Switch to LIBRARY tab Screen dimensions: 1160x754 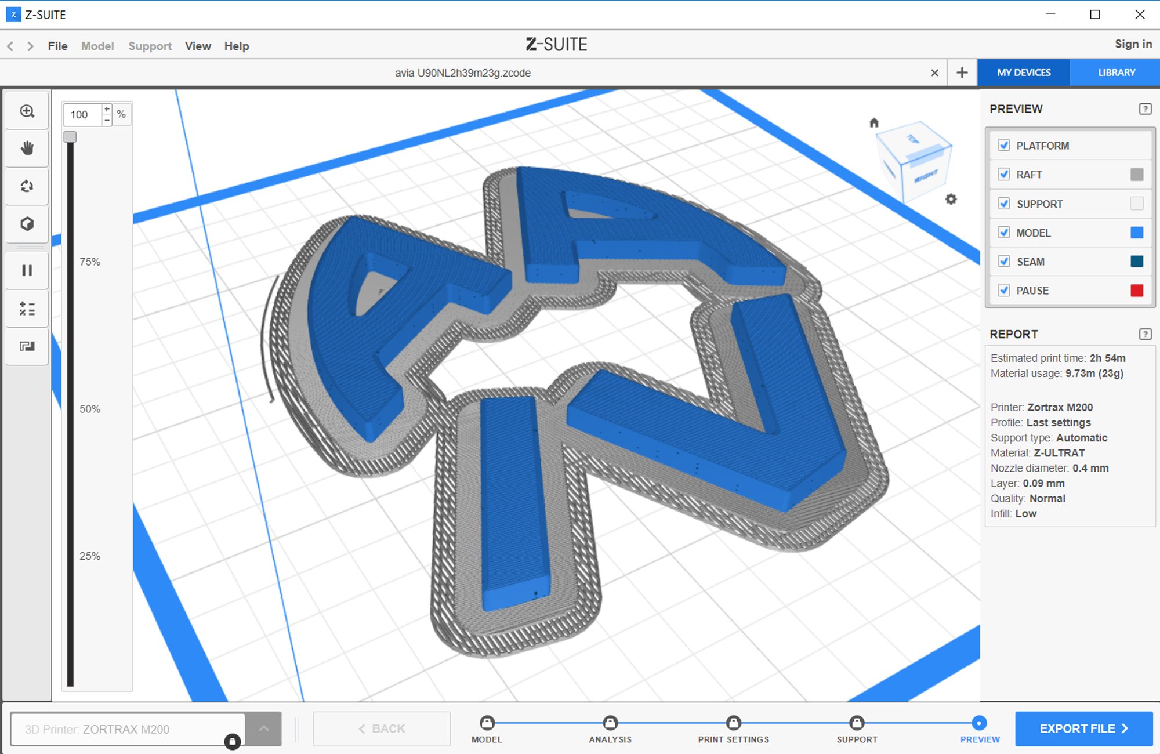[x=1116, y=72]
